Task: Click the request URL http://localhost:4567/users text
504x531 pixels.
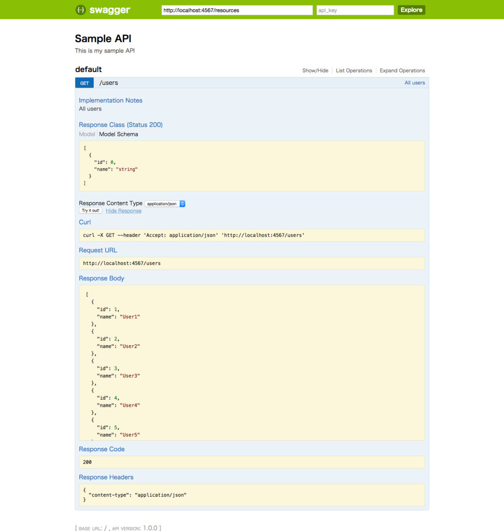Action: coord(122,263)
